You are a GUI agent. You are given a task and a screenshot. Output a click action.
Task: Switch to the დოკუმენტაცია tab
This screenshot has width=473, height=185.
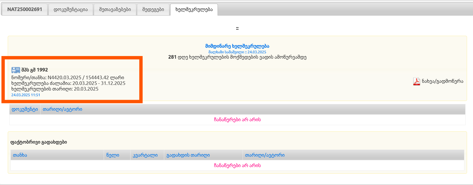(x=71, y=9)
